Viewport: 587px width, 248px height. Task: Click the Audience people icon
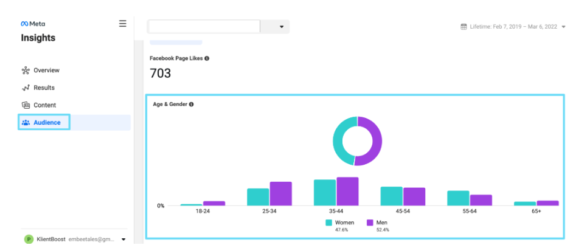pos(26,123)
